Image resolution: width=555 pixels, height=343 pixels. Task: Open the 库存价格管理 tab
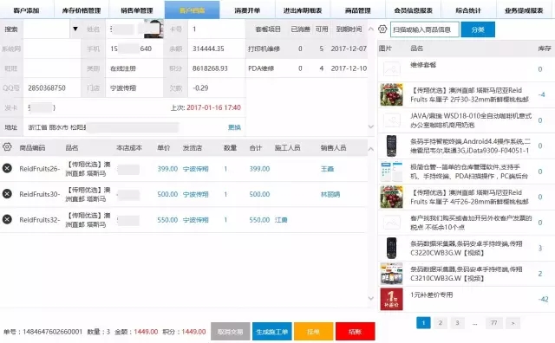click(x=82, y=10)
